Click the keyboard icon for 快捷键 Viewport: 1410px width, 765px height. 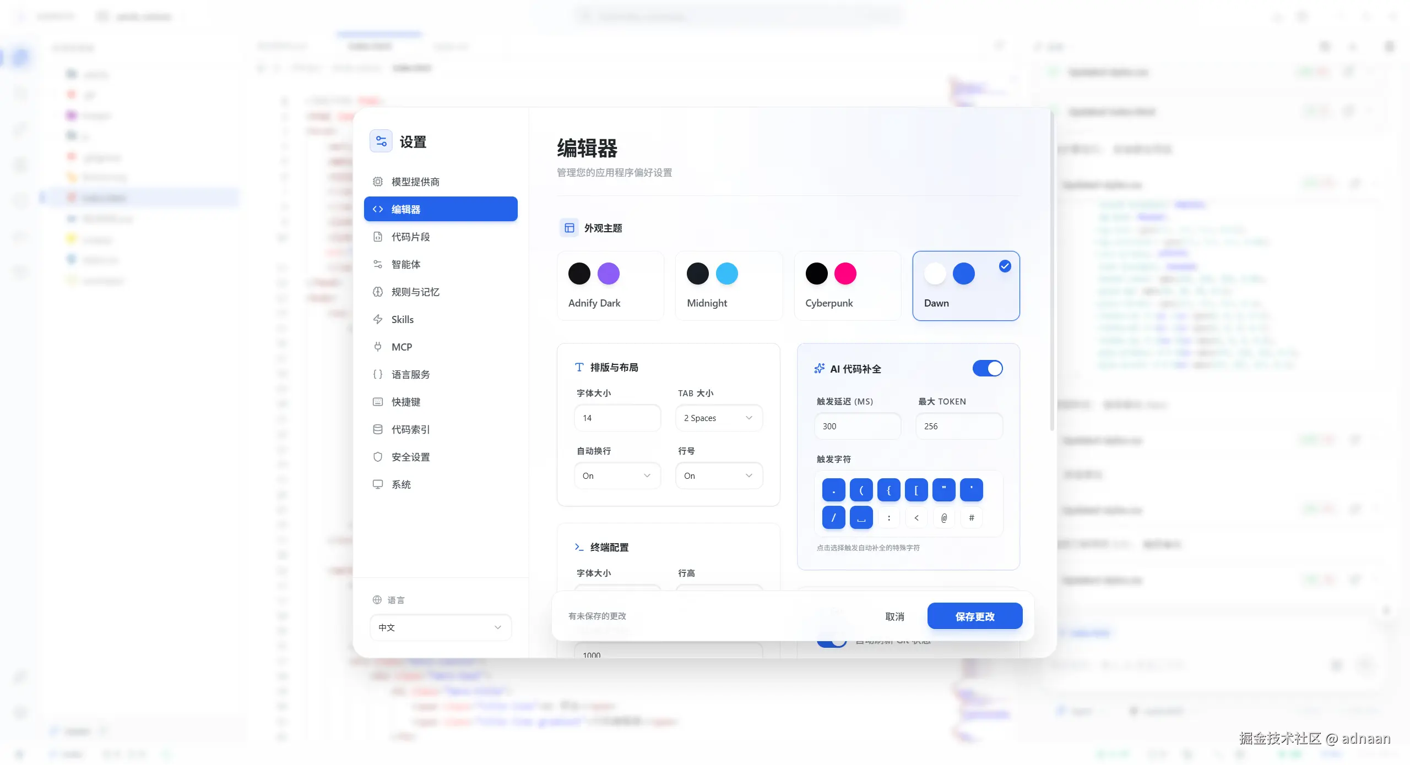[378, 402]
